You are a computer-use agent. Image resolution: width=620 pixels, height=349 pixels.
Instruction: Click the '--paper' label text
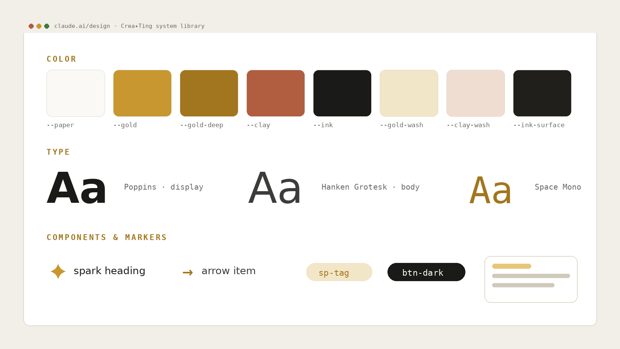click(x=60, y=125)
